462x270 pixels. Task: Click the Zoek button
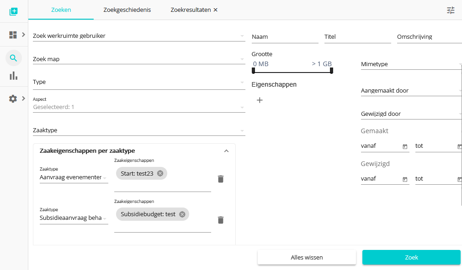pos(411,257)
